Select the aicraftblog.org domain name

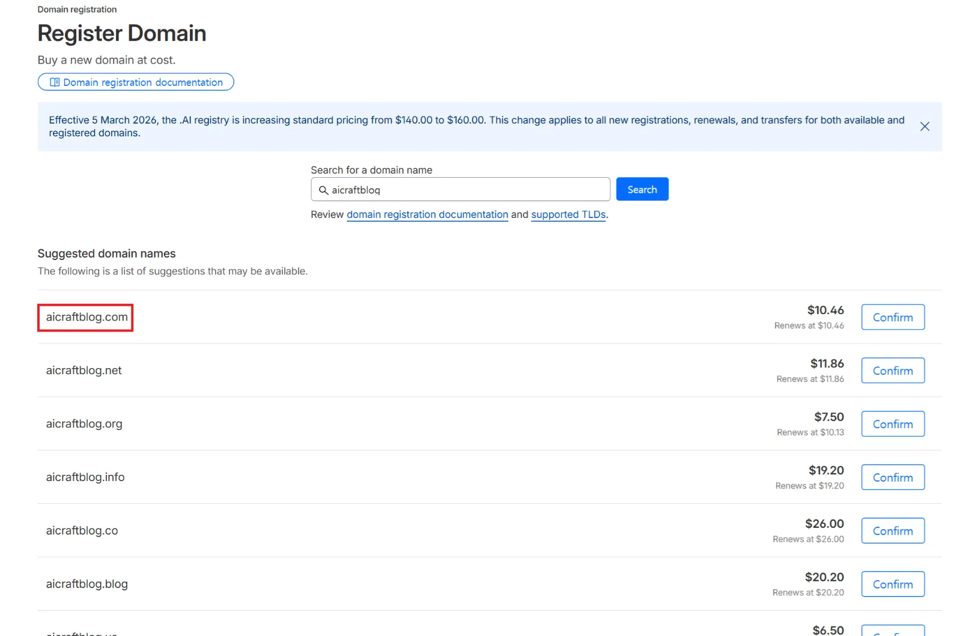click(84, 424)
